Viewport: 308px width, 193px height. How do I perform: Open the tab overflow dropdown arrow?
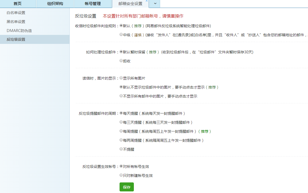155,4
